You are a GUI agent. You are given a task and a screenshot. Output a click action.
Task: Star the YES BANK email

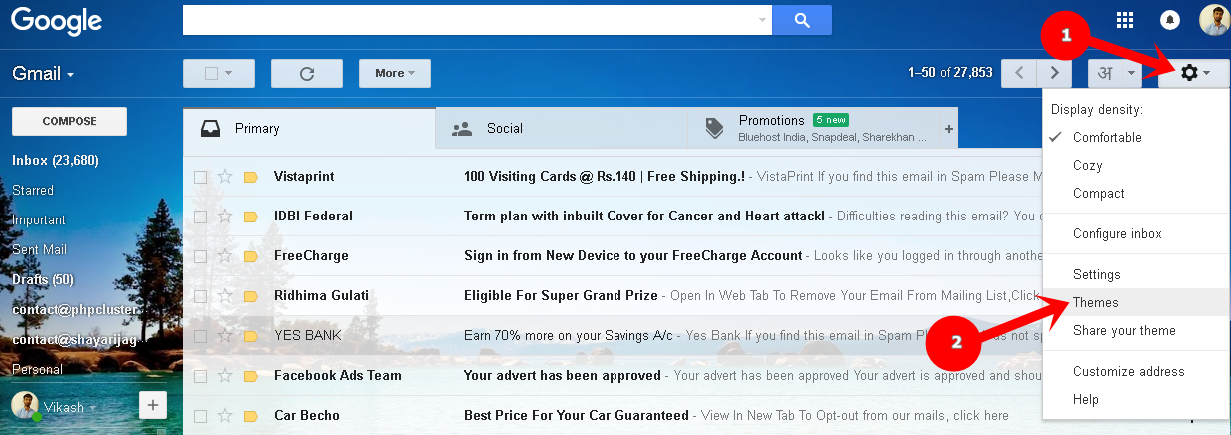(x=225, y=336)
